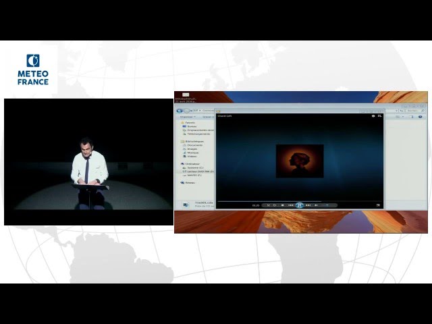Toggle repeat mode in the player
Image resolution: width=432 pixels, height=324 pixels.
(x=275, y=205)
